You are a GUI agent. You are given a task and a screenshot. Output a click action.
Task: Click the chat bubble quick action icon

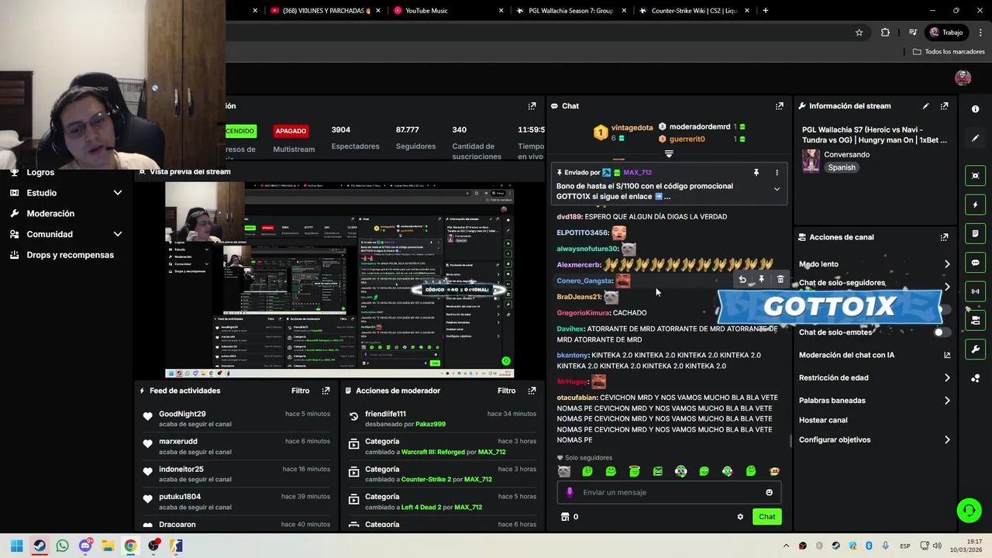[975, 263]
